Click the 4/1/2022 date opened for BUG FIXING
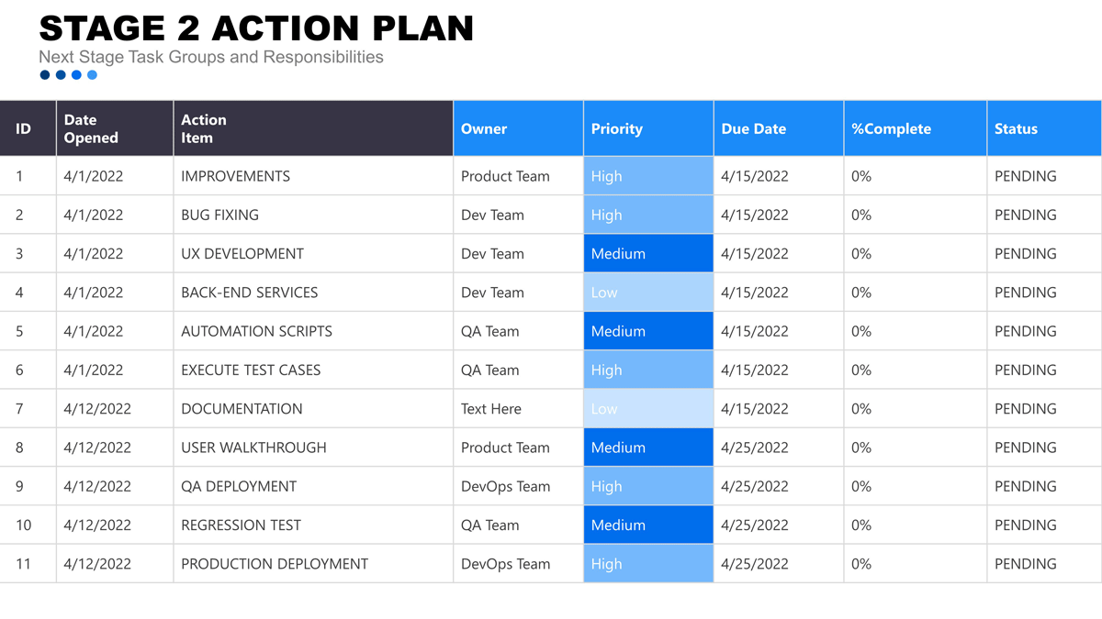Viewport: 1102px width, 619px height. tap(94, 215)
